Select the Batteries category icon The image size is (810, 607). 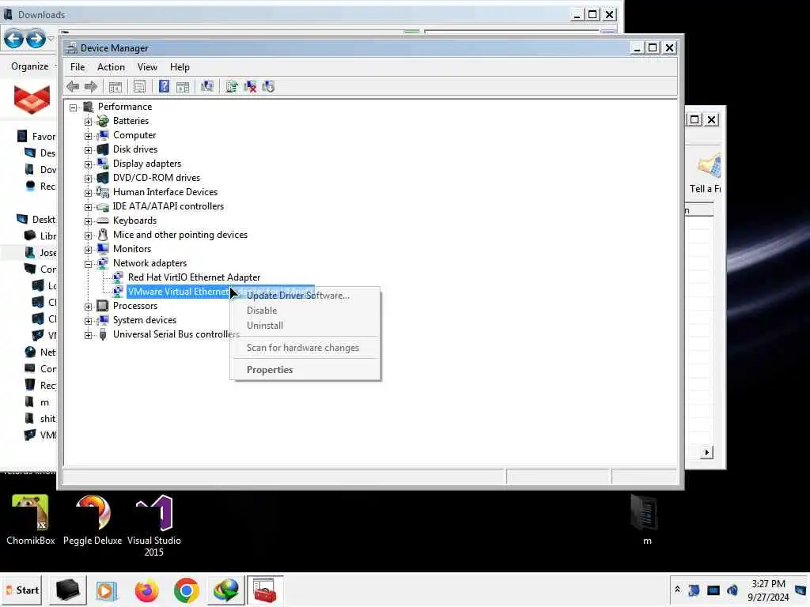(x=103, y=121)
